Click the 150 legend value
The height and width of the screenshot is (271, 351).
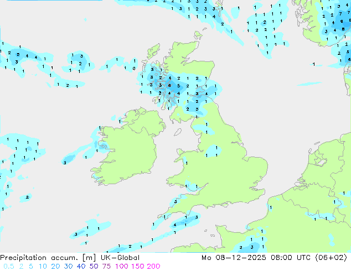(x=138, y=267)
